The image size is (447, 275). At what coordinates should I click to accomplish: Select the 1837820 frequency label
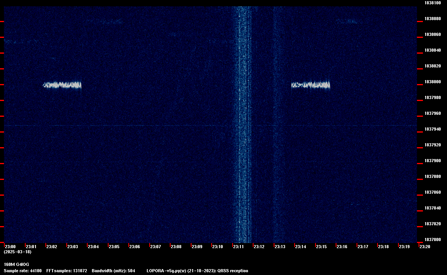[x=432, y=224]
